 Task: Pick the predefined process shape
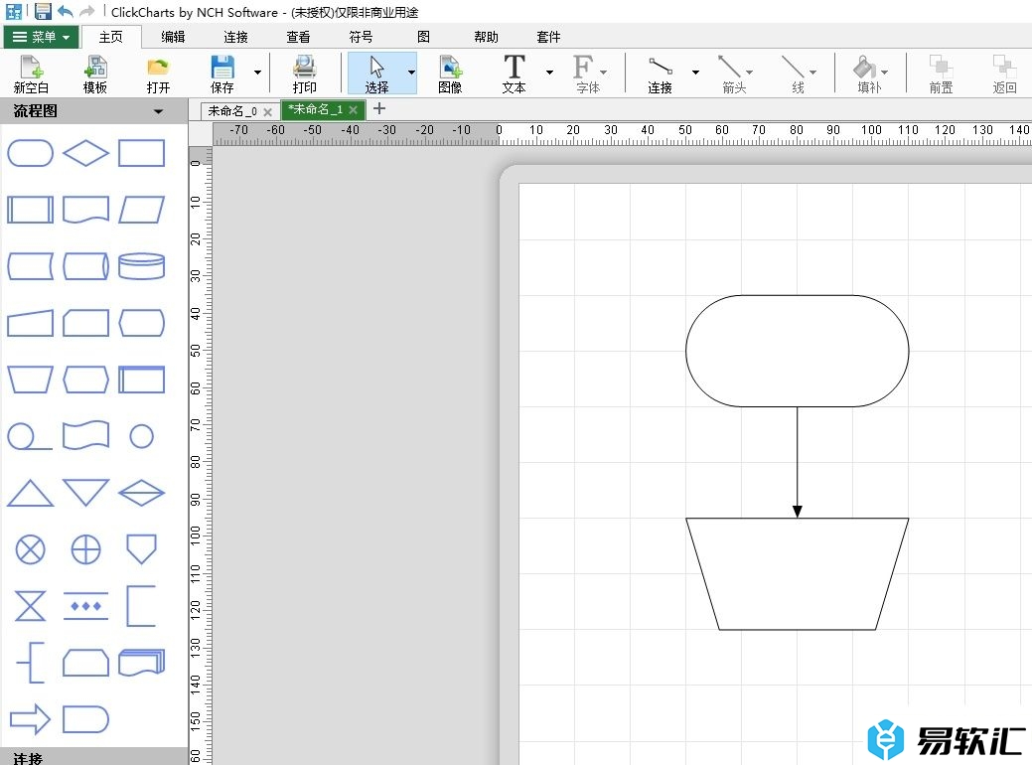coord(30,210)
